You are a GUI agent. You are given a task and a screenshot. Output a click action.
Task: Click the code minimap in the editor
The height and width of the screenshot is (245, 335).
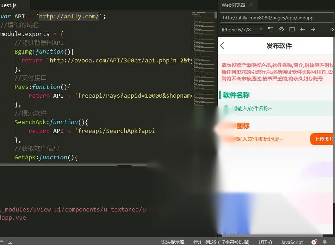203,59
